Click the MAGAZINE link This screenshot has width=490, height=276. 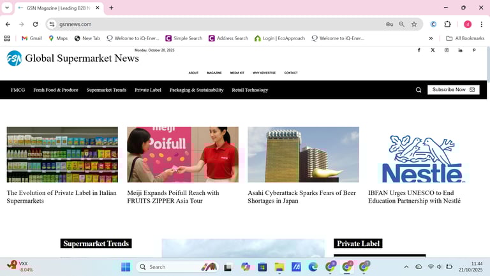point(214,73)
